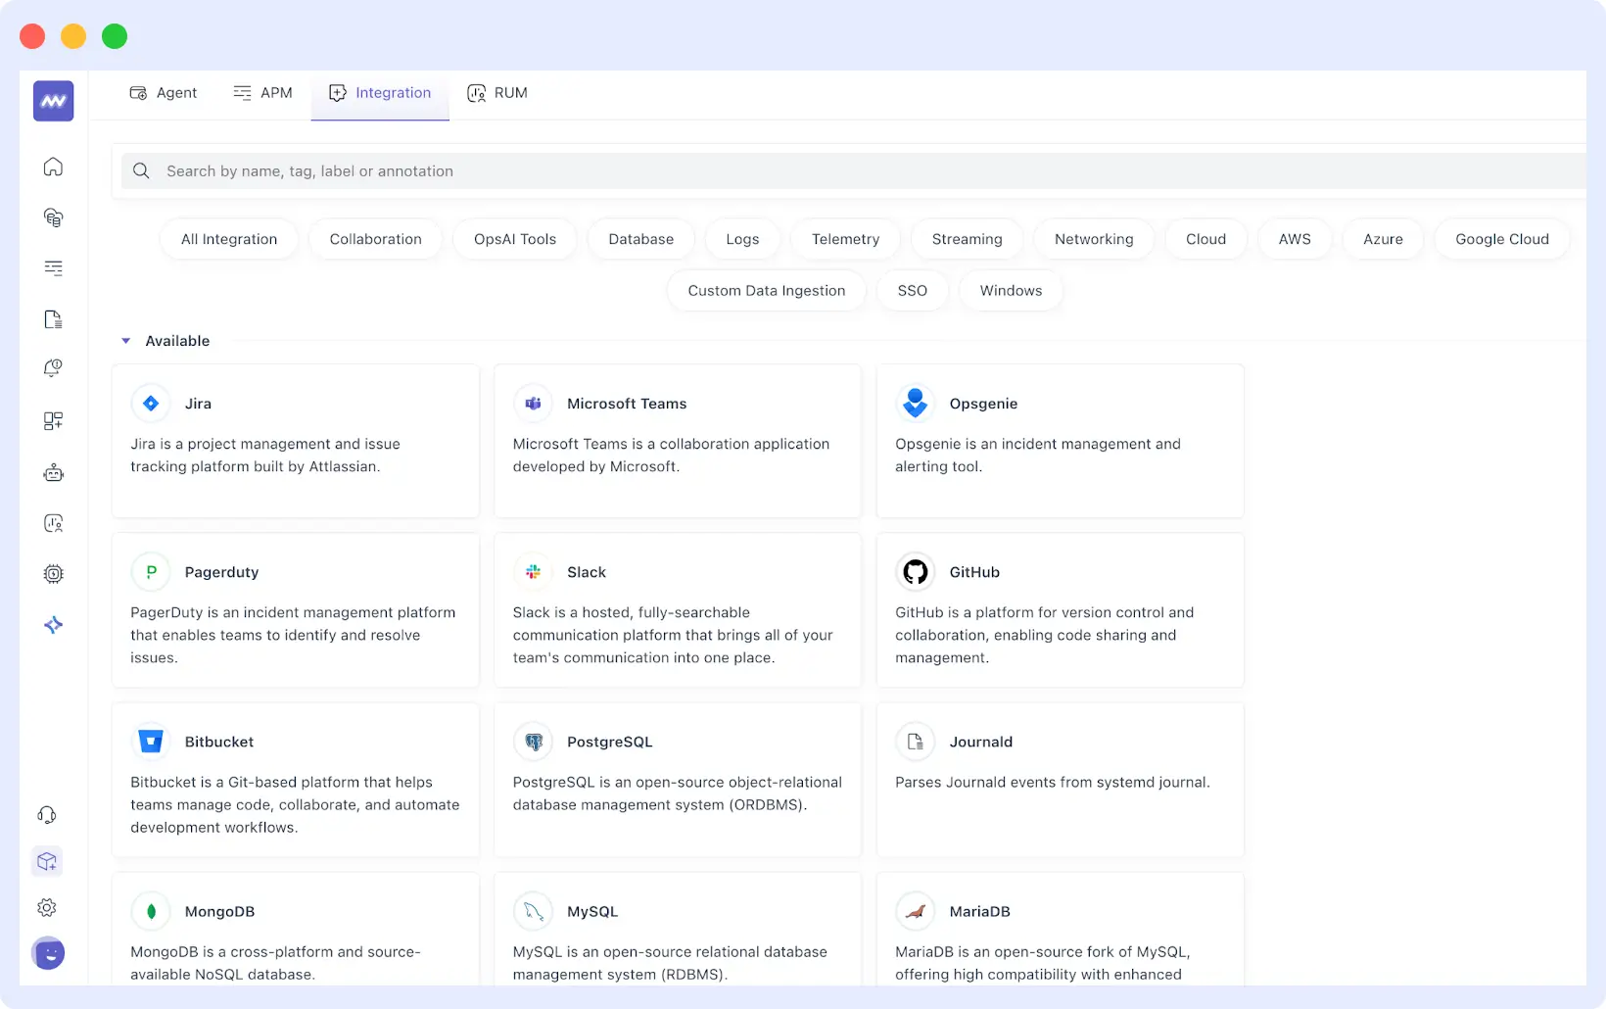
Task: Click the installation cube icon in sidebar
Action: click(x=47, y=862)
